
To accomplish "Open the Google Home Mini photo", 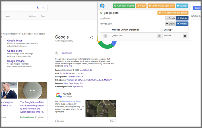I will 33,90.
